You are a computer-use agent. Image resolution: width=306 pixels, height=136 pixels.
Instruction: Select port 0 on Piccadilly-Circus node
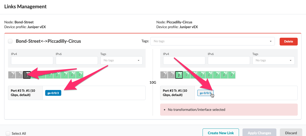coord(164,75)
